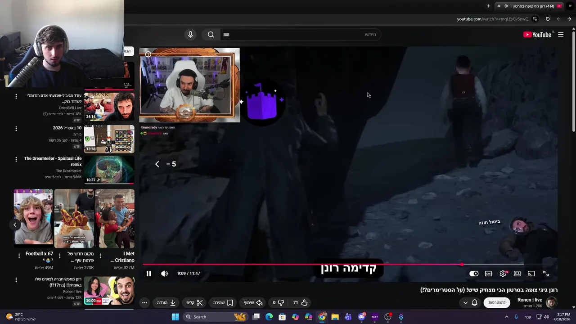The image size is (576, 324).
Task: Open the Windows Start menu
Action: click(x=175, y=317)
